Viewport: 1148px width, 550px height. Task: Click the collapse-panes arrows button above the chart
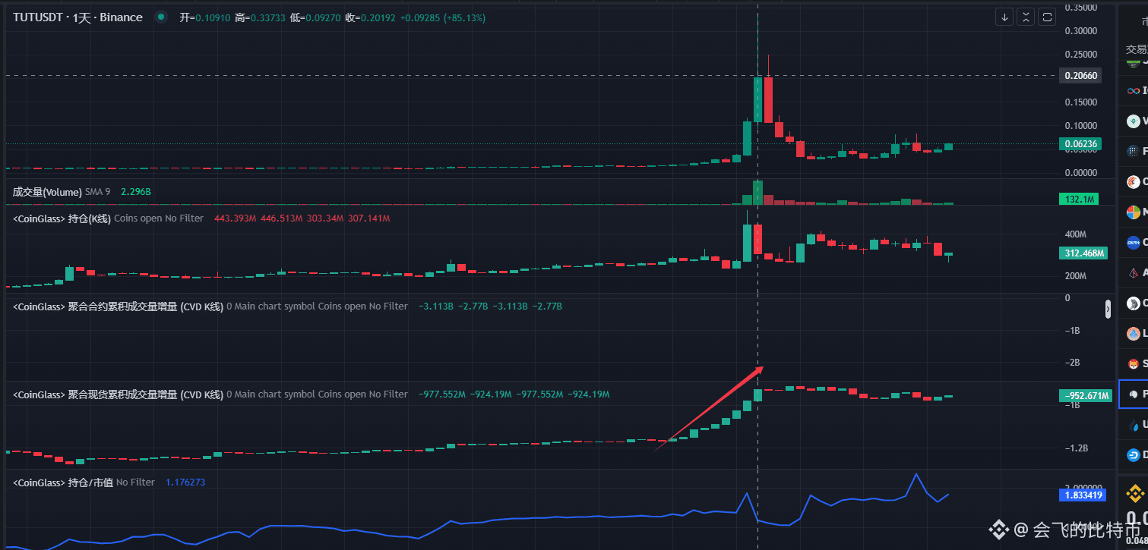pos(1026,17)
